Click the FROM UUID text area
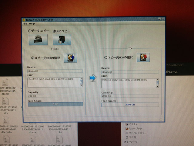194x146 pixels. 54,82
